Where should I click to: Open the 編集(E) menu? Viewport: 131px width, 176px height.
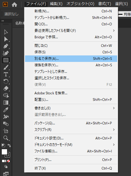tap(56, 4)
